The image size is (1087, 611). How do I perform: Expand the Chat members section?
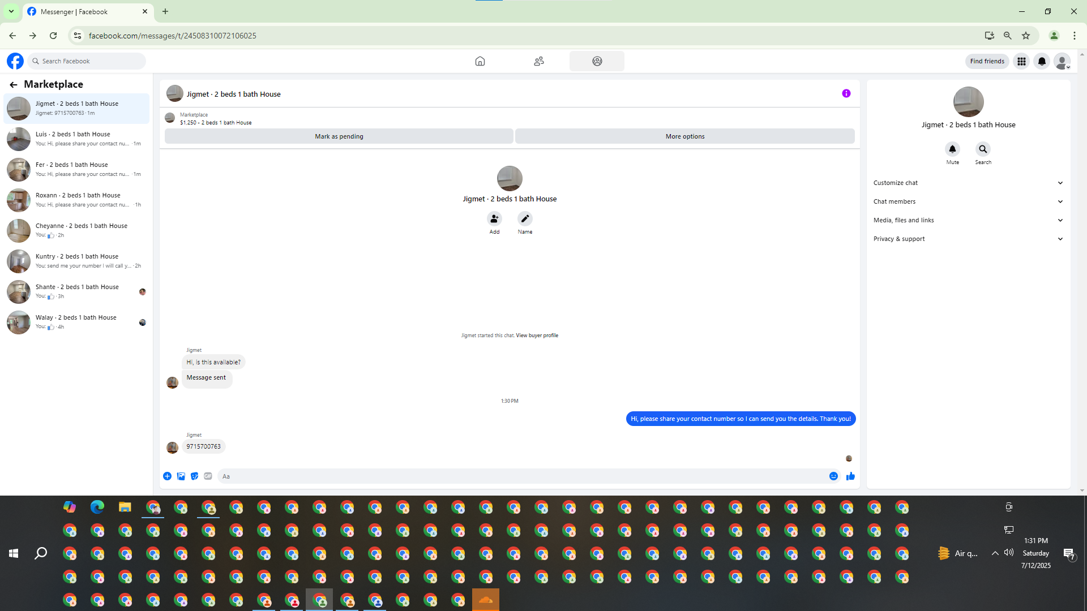point(968,201)
